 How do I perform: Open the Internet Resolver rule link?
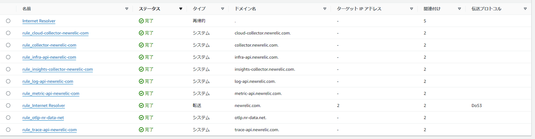[39, 21]
